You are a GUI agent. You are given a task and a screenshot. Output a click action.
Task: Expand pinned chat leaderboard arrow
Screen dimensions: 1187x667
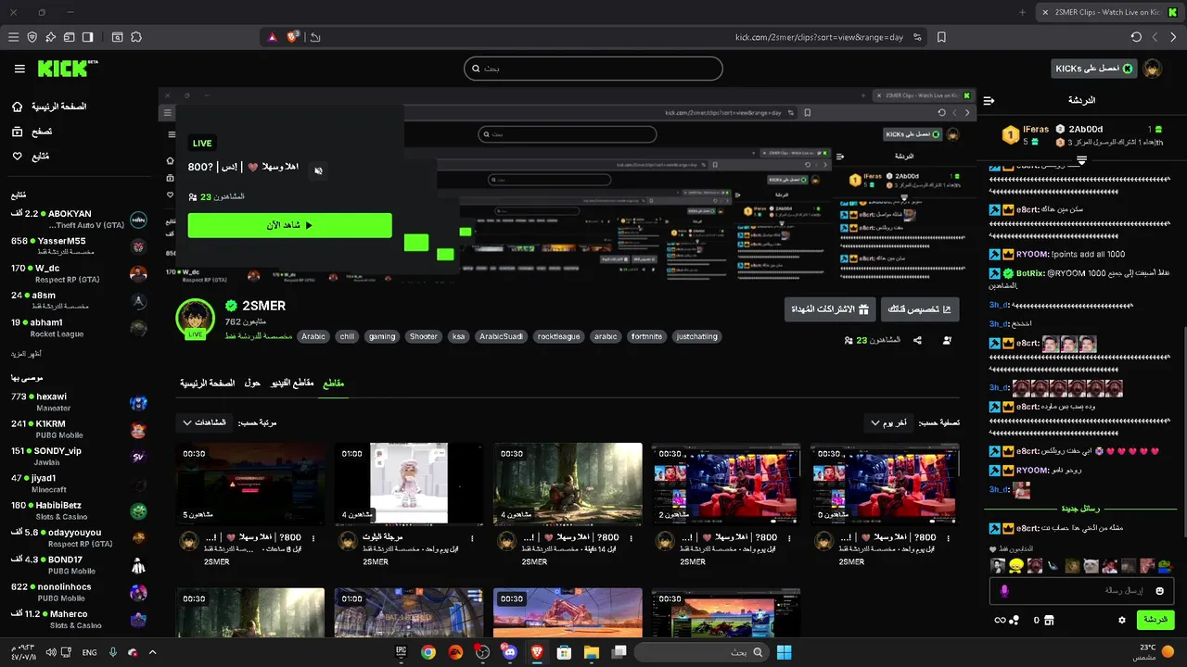pos(1081,160)
